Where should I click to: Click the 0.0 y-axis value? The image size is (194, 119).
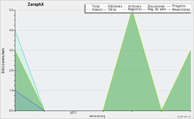(11, 111)
